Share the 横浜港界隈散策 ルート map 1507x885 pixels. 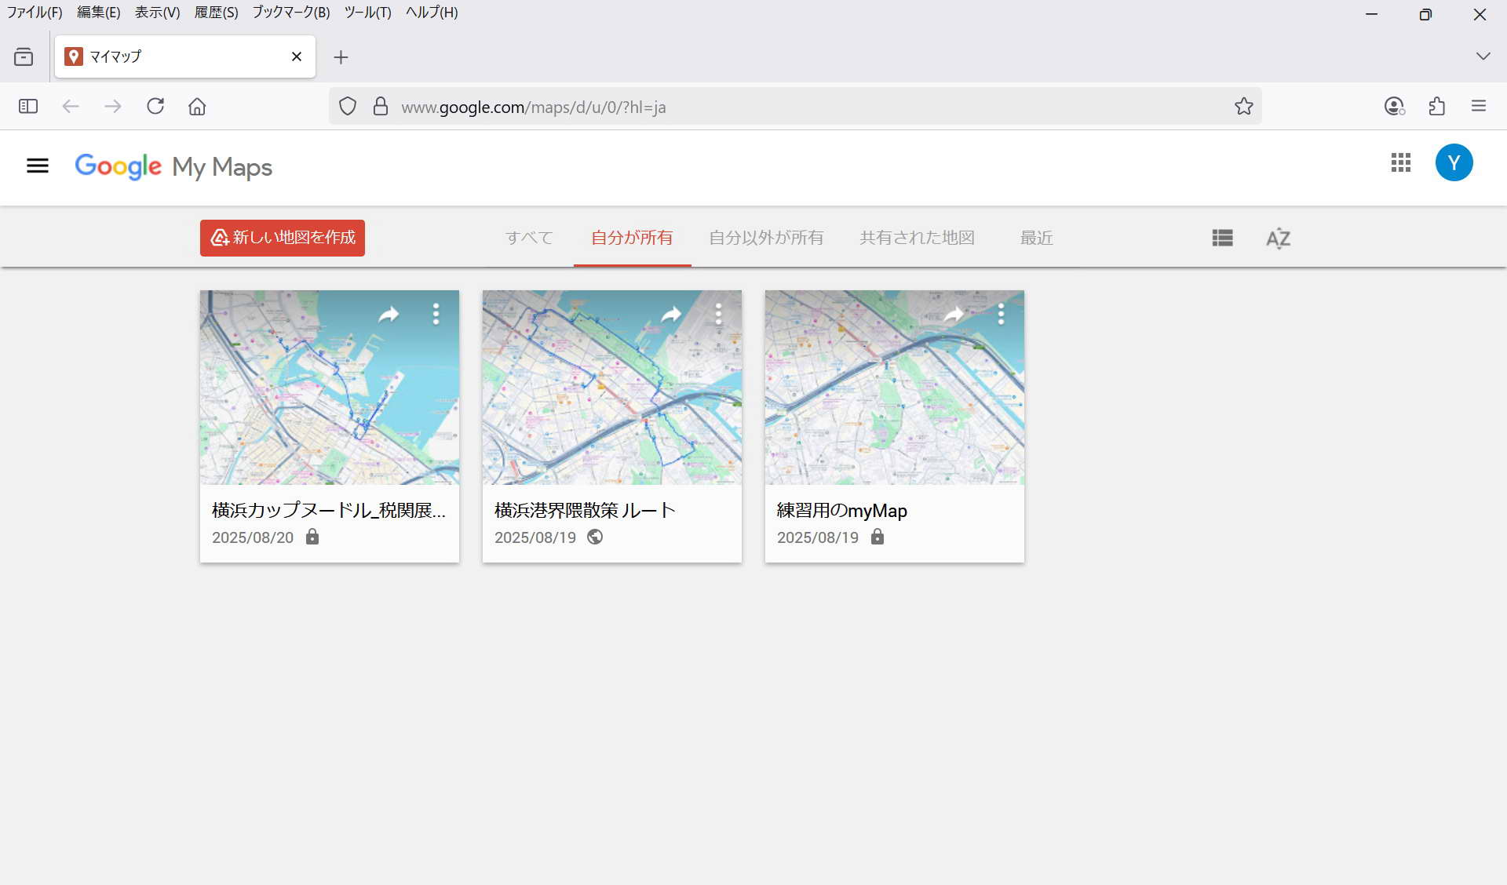pos(671,315)
